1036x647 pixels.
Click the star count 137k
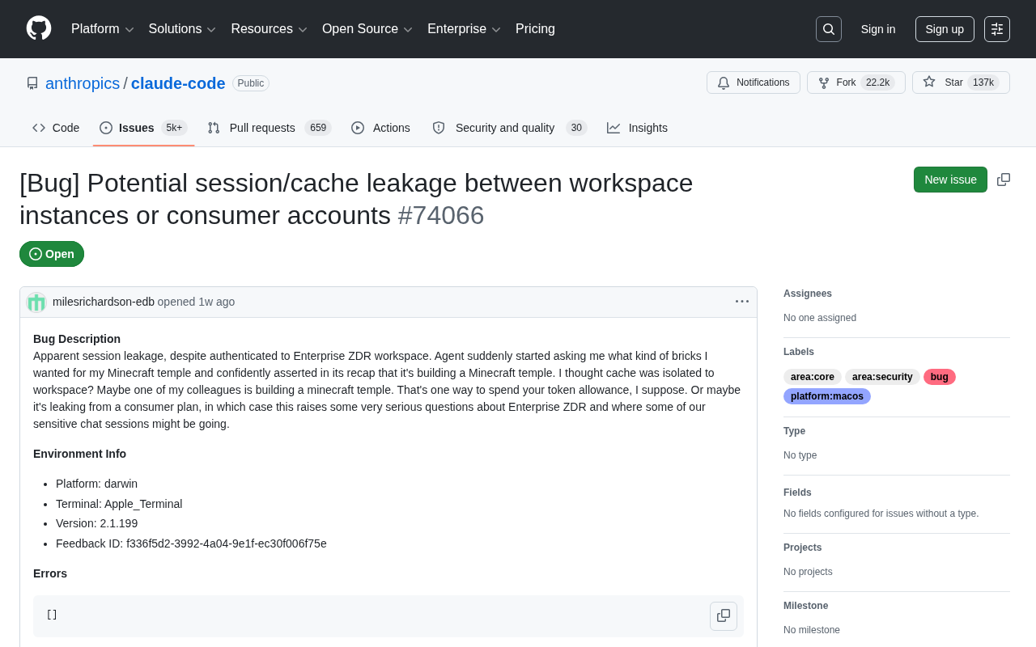[x=983, y=82]
